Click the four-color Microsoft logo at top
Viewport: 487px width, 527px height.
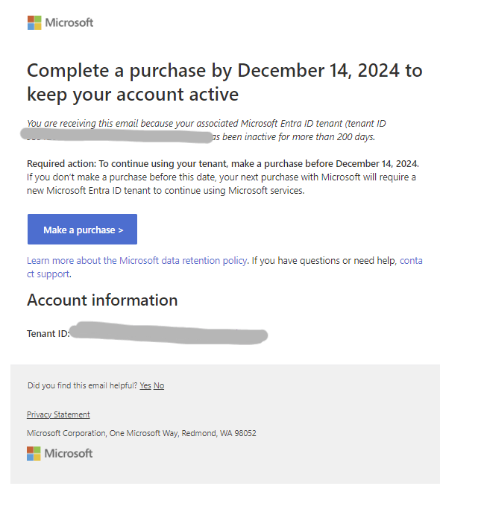(34, 22)
